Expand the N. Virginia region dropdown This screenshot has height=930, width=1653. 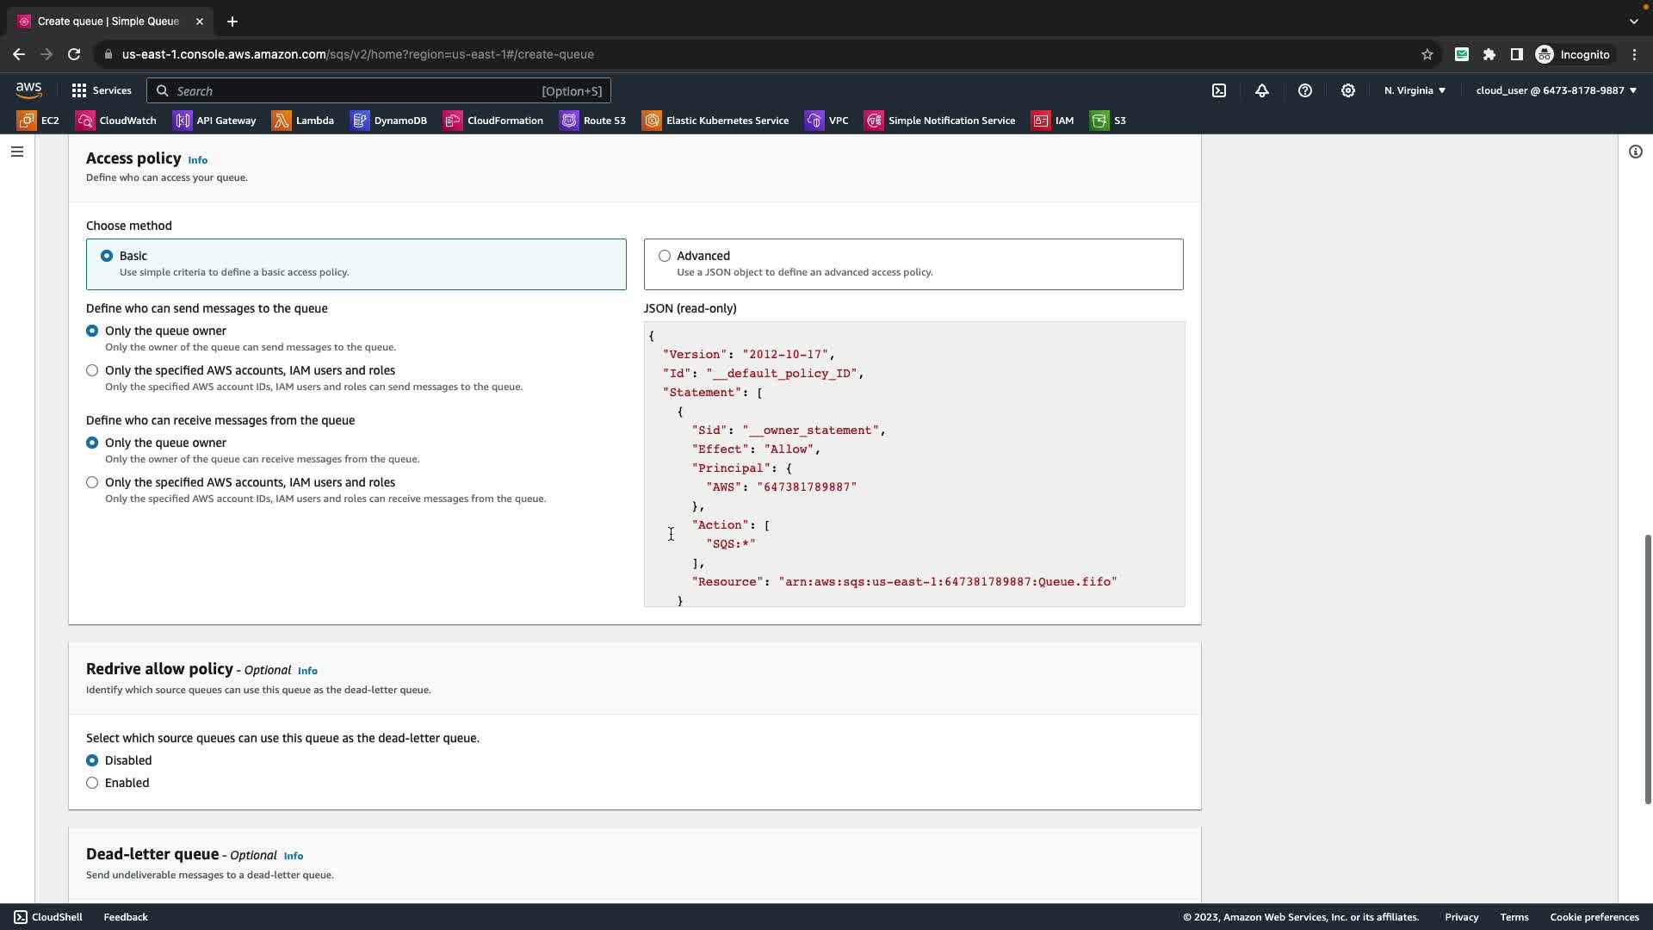1415,90
